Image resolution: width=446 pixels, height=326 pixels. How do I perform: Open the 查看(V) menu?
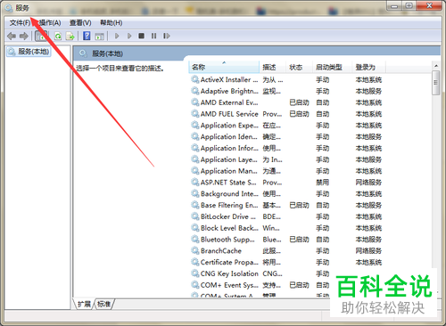pos(80,22)
